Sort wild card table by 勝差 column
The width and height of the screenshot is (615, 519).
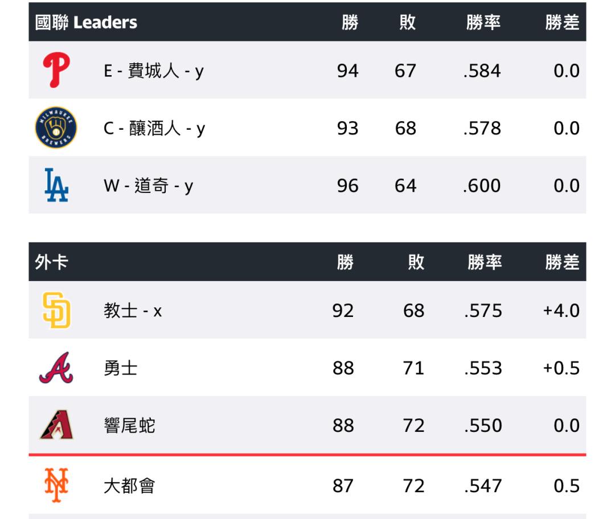[562, 262]
